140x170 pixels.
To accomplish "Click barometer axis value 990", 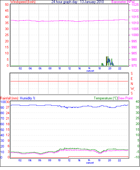I will [x=134, y=47].
